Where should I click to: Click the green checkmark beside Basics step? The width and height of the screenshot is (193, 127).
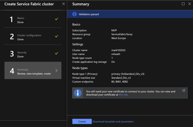click(x=56, y=19)
